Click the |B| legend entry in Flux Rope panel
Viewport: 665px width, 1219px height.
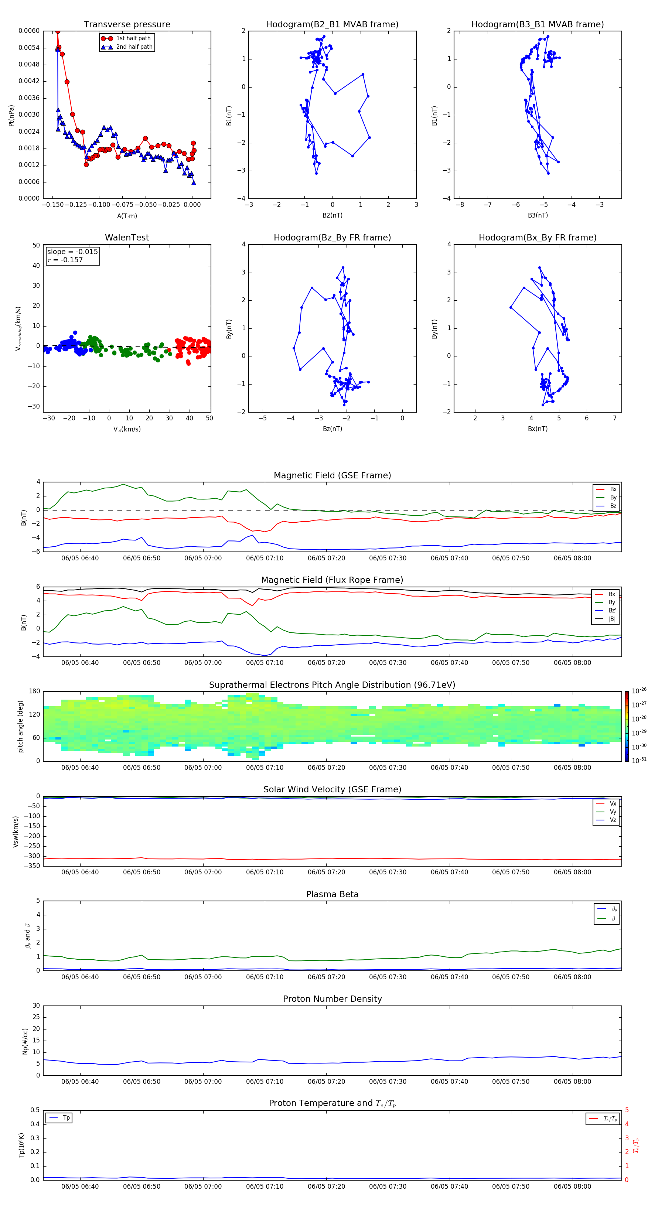pos(606,619)
